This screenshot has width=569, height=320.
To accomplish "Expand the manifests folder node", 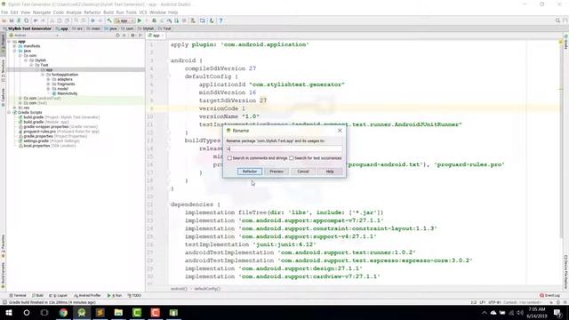I will click(14, 46).
